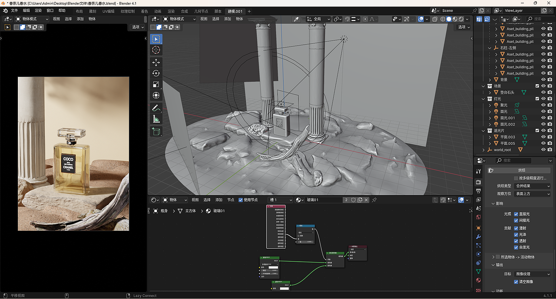Open the Object properties tab
The width and height of the screenshot is (556, 299).
(479, 228)
